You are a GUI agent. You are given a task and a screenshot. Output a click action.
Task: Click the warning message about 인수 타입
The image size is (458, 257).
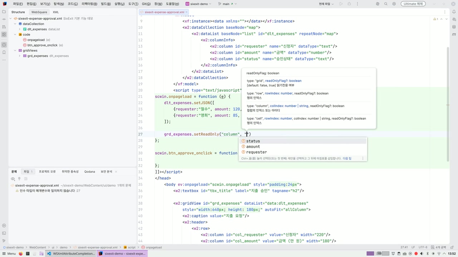pos(48,191)
